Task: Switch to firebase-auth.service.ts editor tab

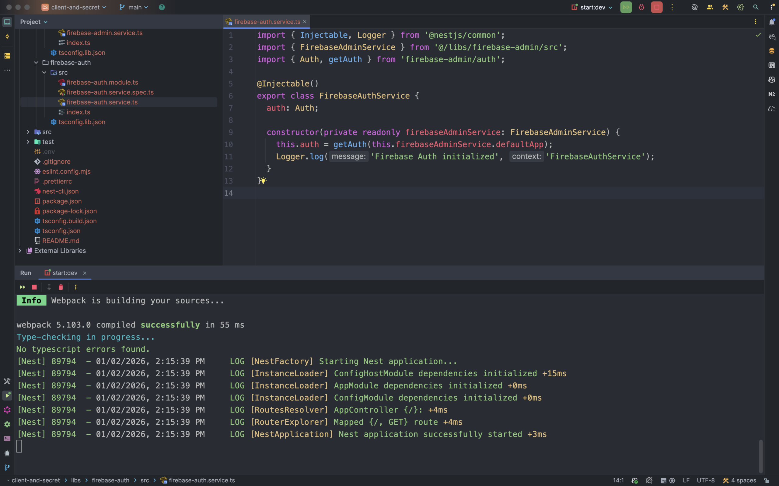Action: point(267,22)
